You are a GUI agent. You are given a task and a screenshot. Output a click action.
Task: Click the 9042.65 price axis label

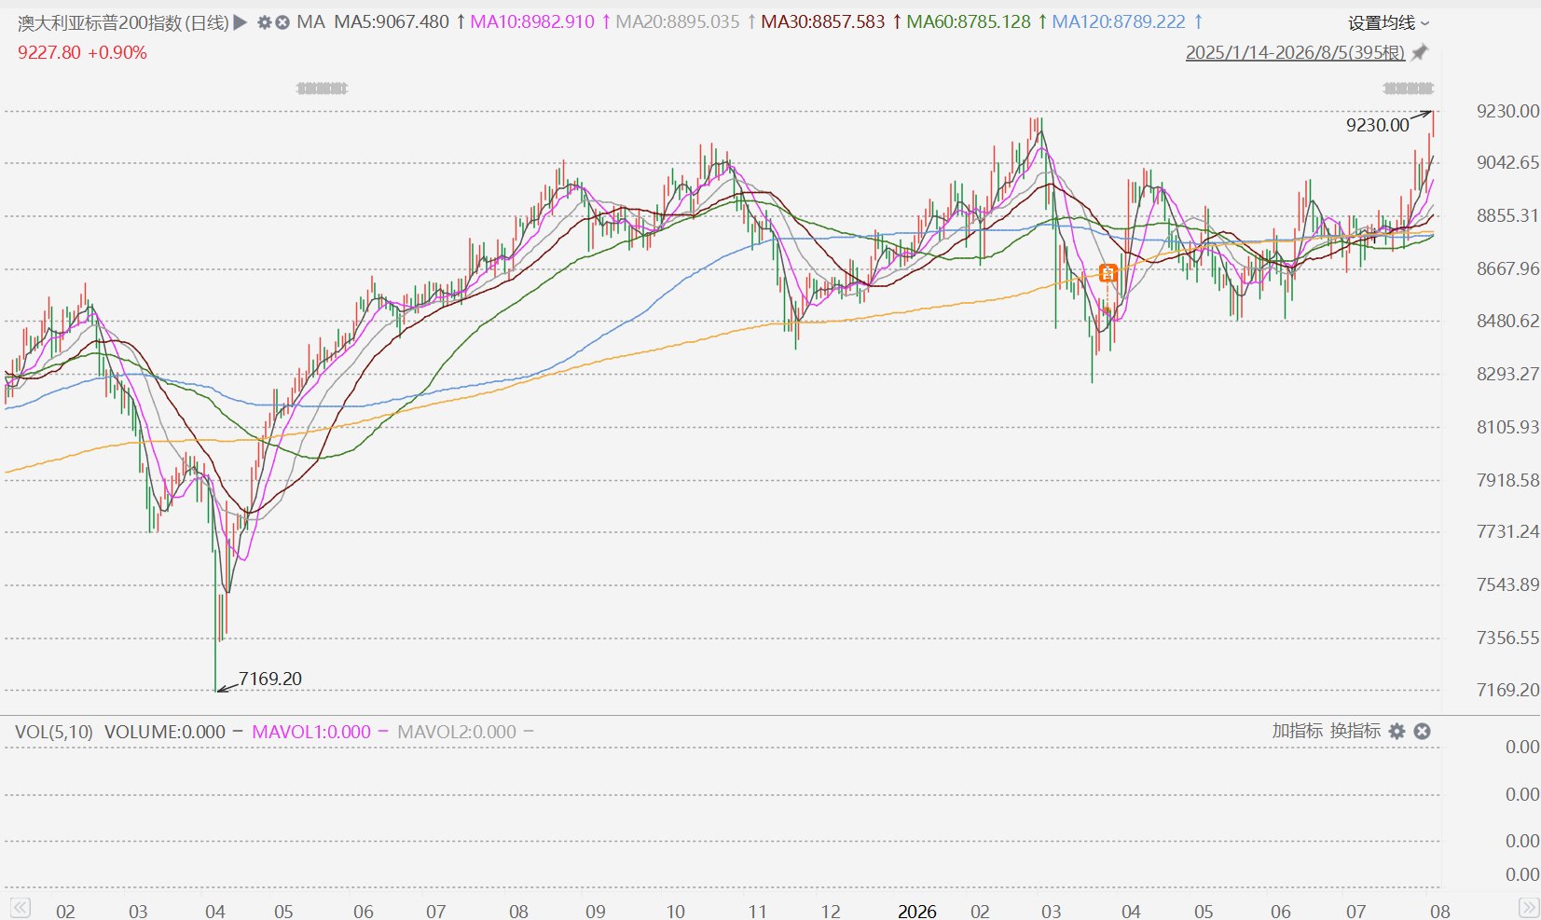1508,163
